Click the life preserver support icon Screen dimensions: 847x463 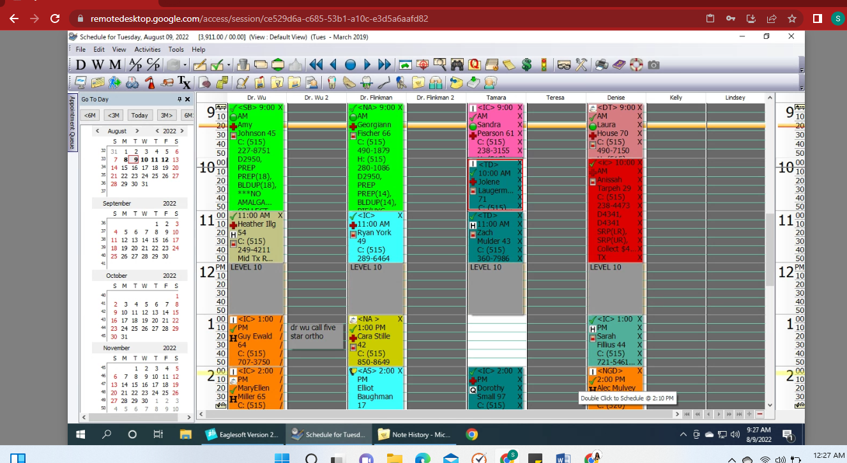[636, 65]
